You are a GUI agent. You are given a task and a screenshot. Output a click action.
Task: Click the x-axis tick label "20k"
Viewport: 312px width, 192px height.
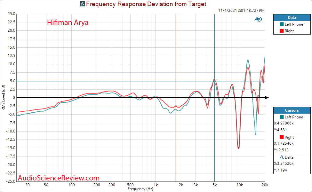click(x=265, y=185)
